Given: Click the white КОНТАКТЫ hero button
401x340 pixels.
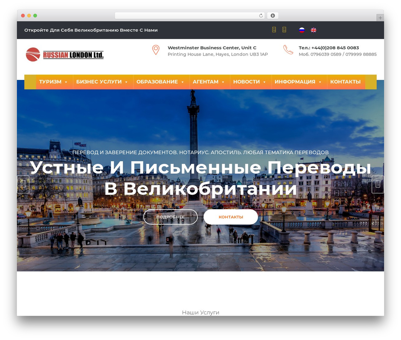Looking at the screenshot, I should [x=231, y=217].
